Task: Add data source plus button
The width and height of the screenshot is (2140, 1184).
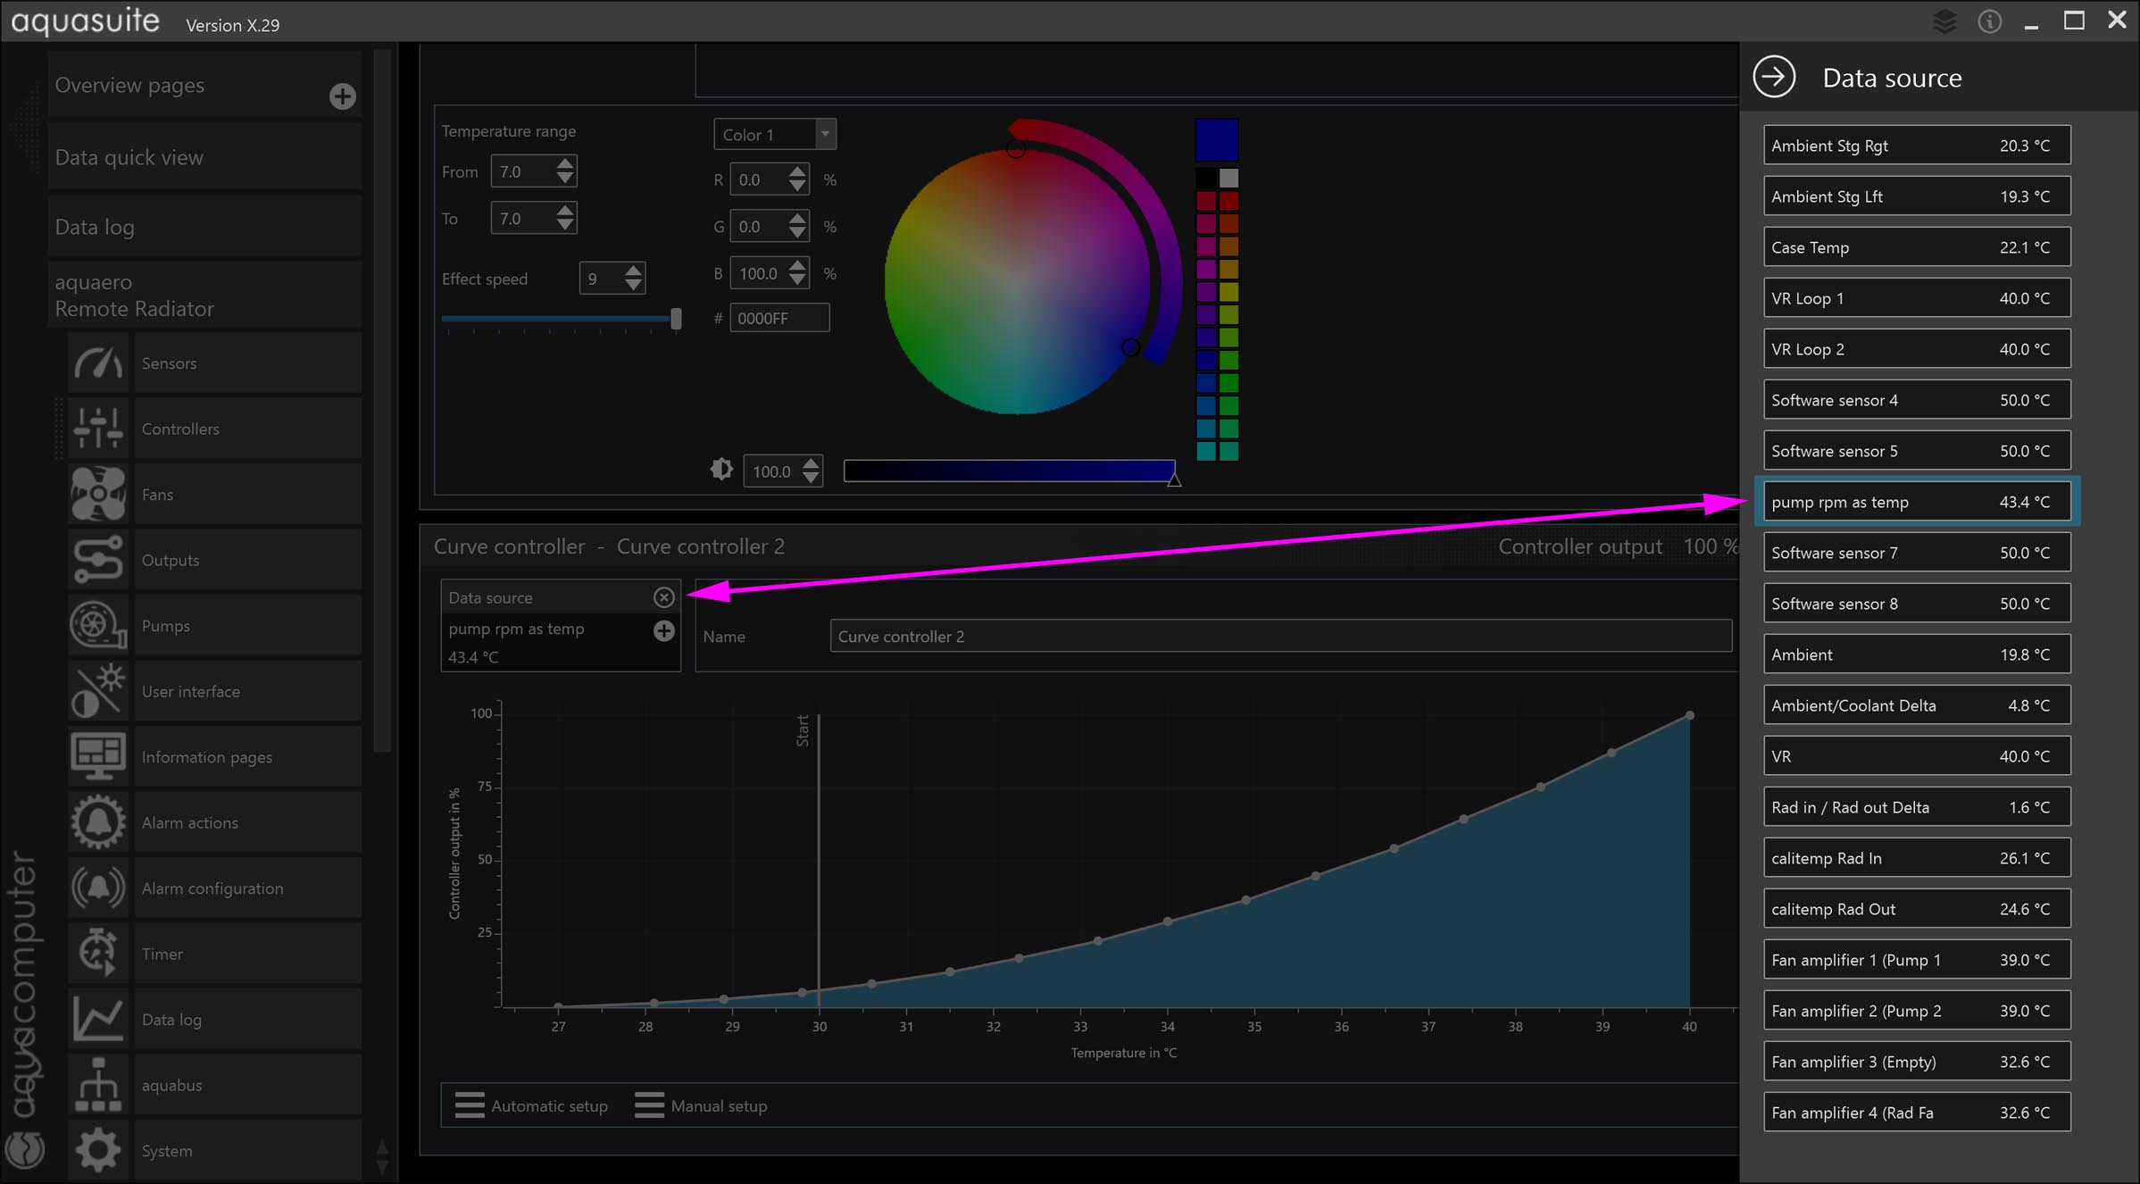Action: pyautogui.click(x=663, y=630)
